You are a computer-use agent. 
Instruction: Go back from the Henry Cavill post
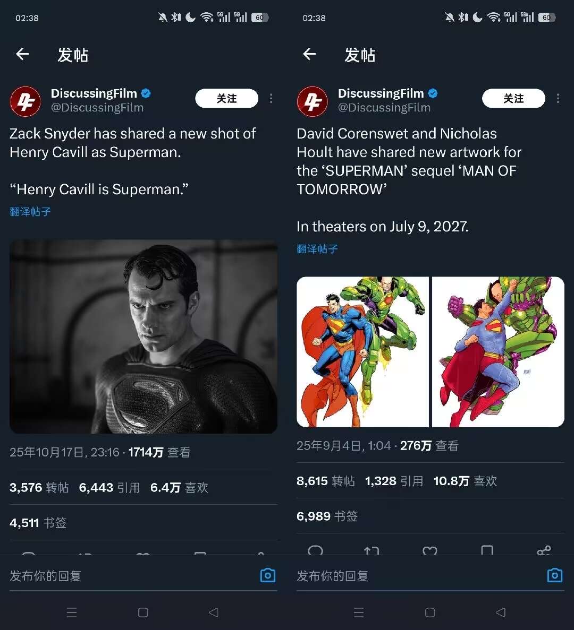click(22, 54)
